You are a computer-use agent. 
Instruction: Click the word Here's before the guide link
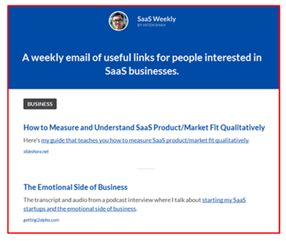click(31, 140)
